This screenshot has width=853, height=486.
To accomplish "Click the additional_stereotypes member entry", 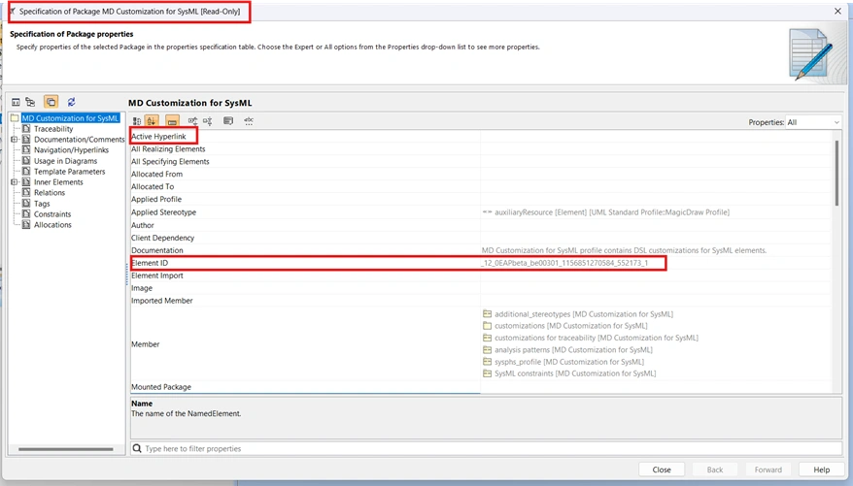I will point(583,314).
